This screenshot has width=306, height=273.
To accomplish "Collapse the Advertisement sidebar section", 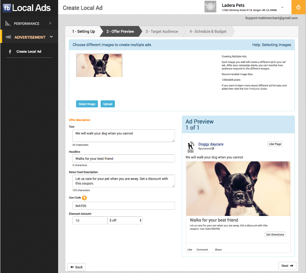I will pos(51,37).
